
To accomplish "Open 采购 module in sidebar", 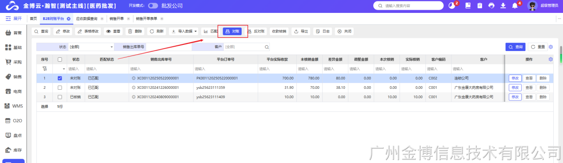I will pyautogui.click(x=13, y=62).
